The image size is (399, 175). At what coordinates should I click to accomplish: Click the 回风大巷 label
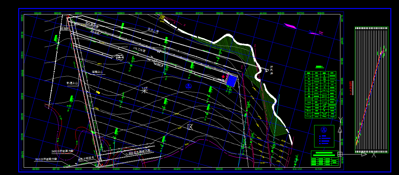[153, 30]
